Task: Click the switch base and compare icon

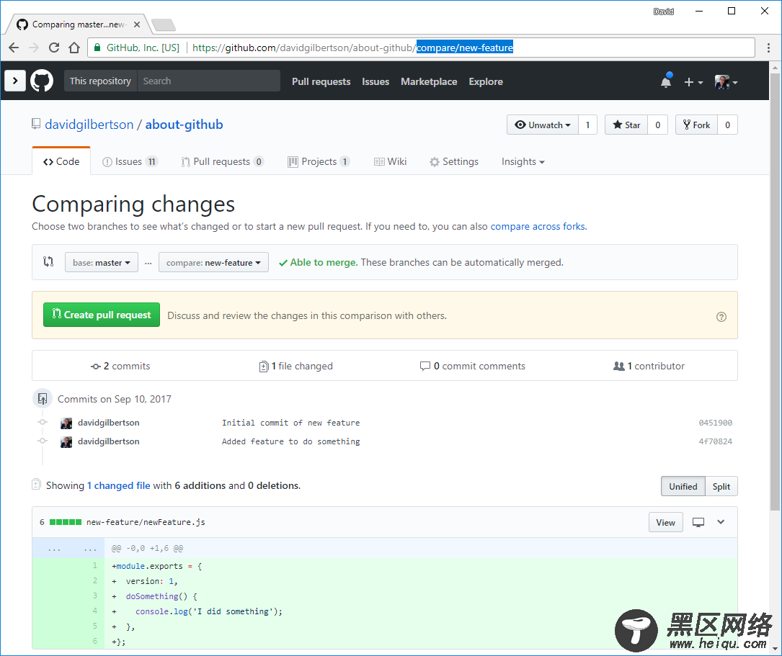Action: 48,261
